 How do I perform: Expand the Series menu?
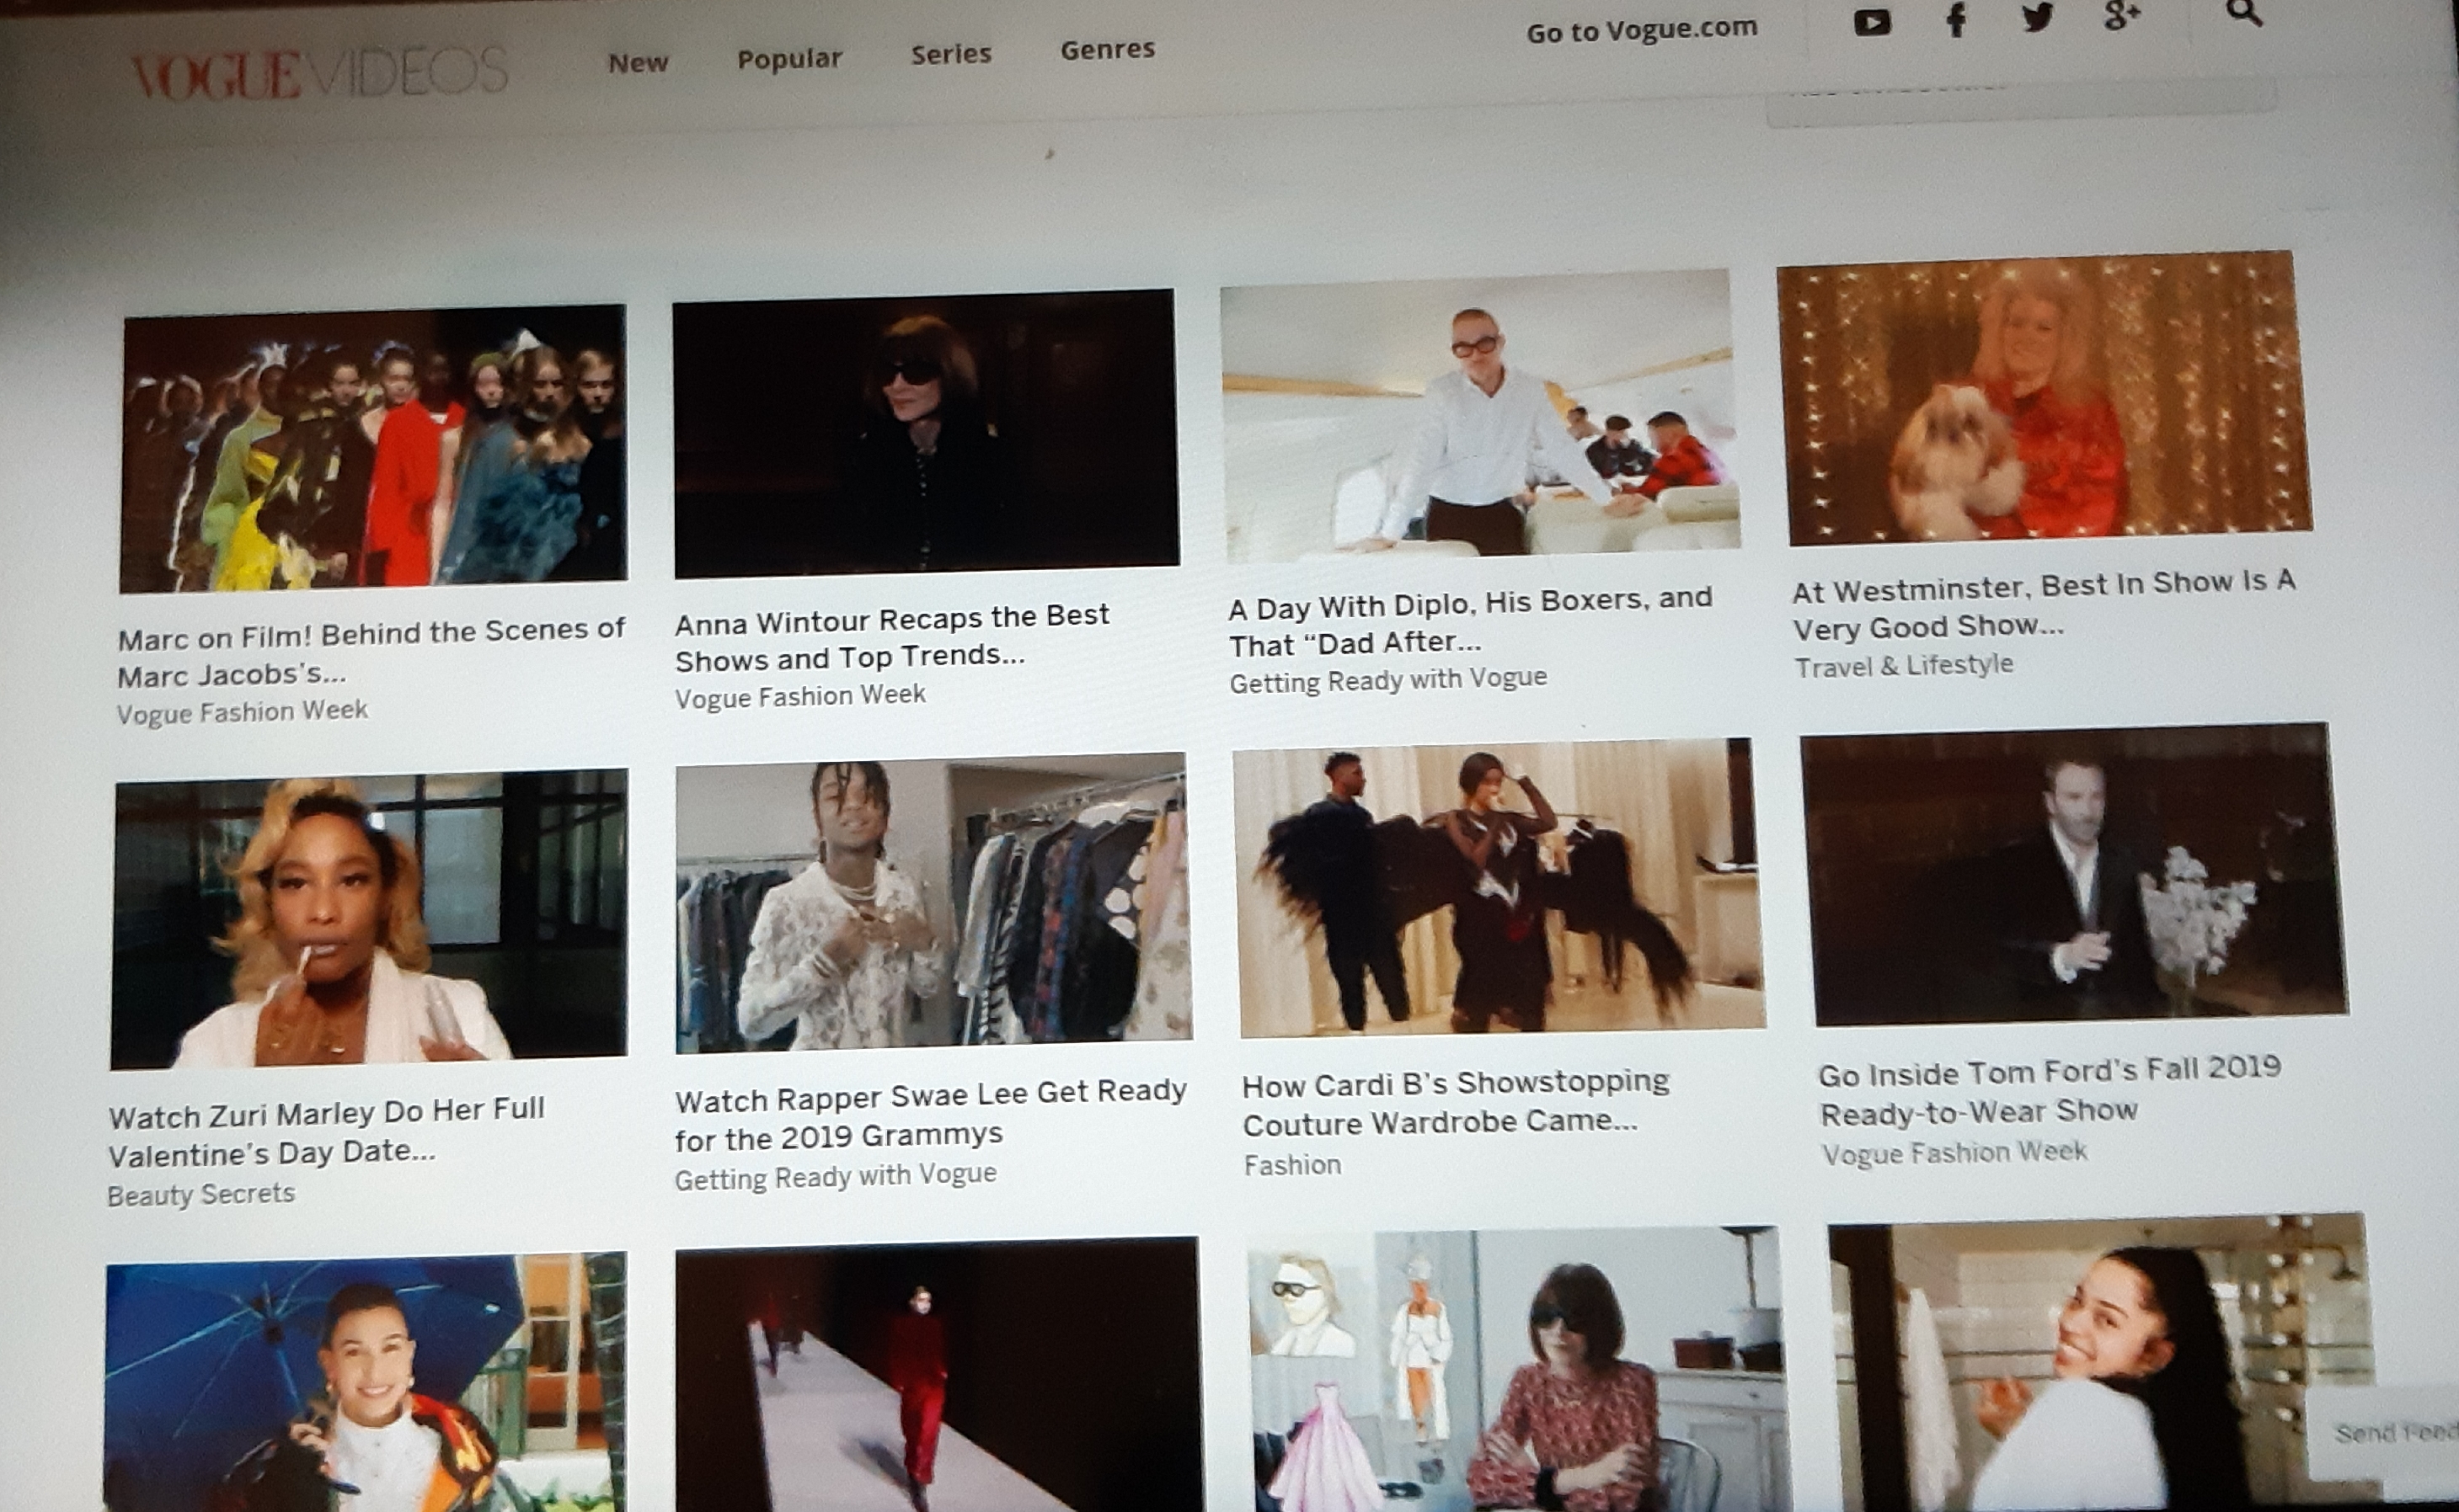click(x=950, y=54)
